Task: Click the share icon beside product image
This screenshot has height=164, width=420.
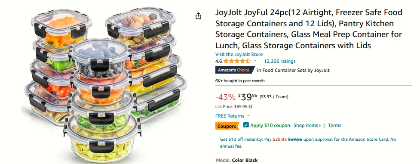Action: (x=198, y=16)
